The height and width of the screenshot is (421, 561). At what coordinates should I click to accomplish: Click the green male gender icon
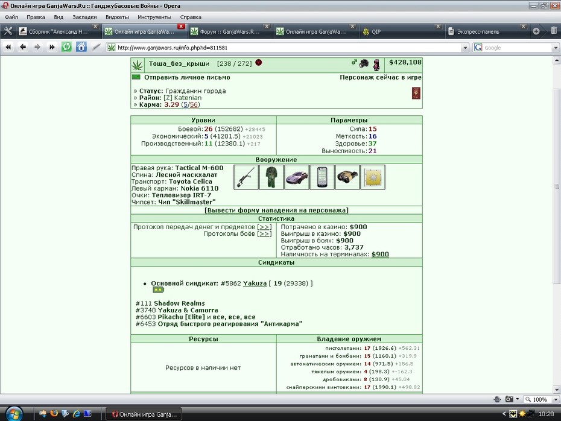pos(354,62)
